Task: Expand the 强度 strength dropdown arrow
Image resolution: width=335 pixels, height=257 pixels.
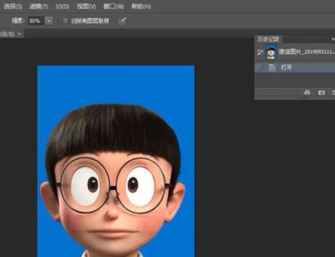Action: click(49, 21)
